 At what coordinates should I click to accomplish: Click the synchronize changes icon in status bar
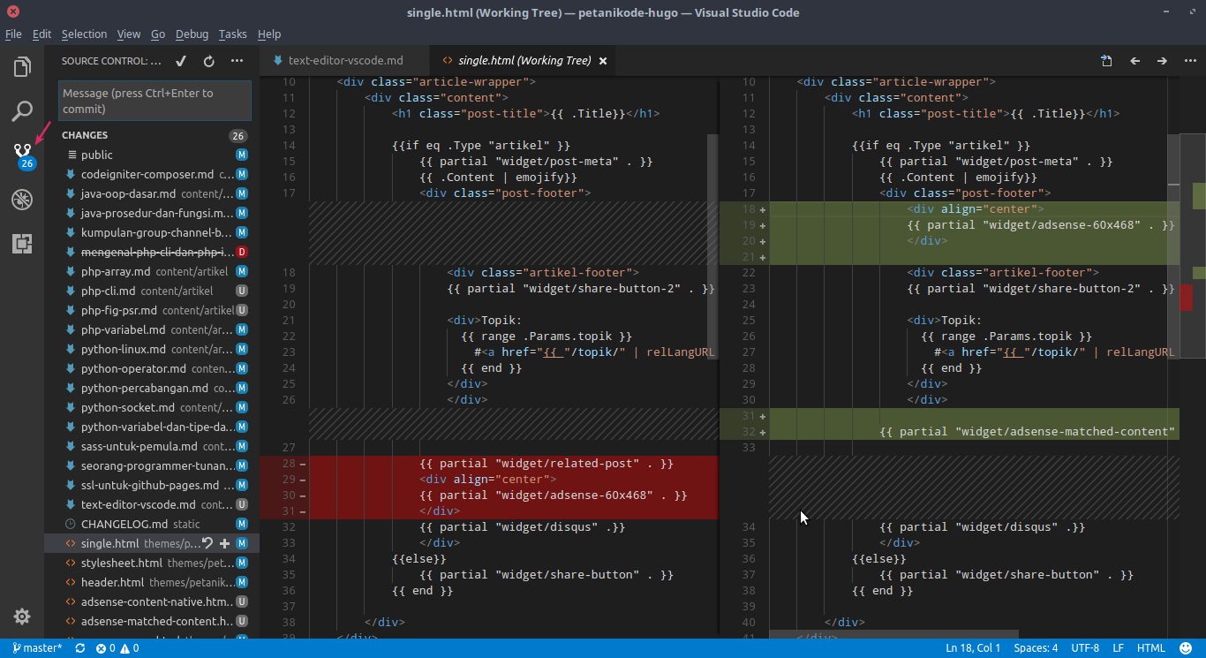(x=79, y=647)
